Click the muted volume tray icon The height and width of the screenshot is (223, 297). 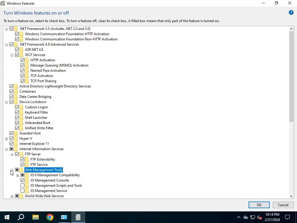pos(260,217)
